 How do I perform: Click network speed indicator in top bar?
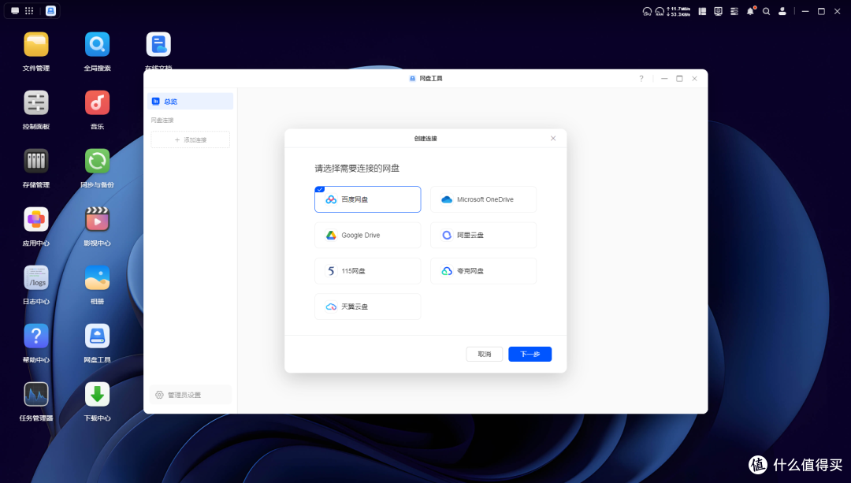tap(678, 11)
